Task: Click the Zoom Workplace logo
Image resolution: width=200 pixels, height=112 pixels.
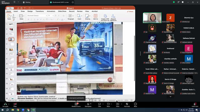Action: (x=6, y=2)
